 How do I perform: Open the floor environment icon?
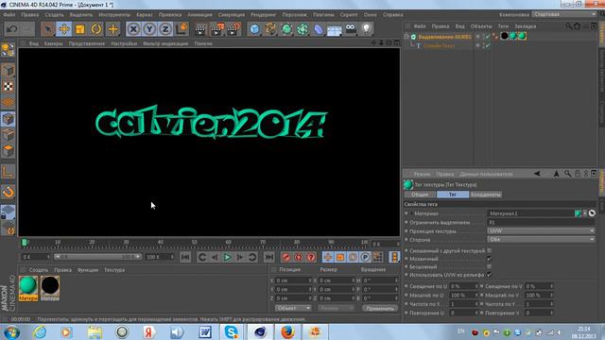click(x=335, y=29)
